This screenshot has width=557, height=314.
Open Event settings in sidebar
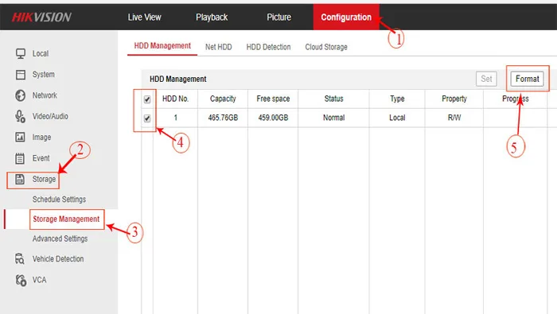(x=41, y=158)
